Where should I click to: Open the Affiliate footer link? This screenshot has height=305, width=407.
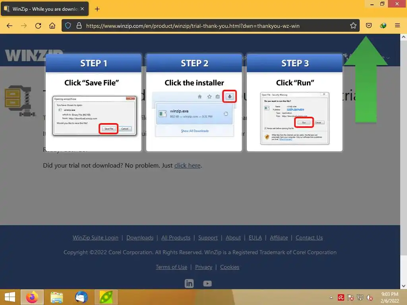tap(279, 237)
